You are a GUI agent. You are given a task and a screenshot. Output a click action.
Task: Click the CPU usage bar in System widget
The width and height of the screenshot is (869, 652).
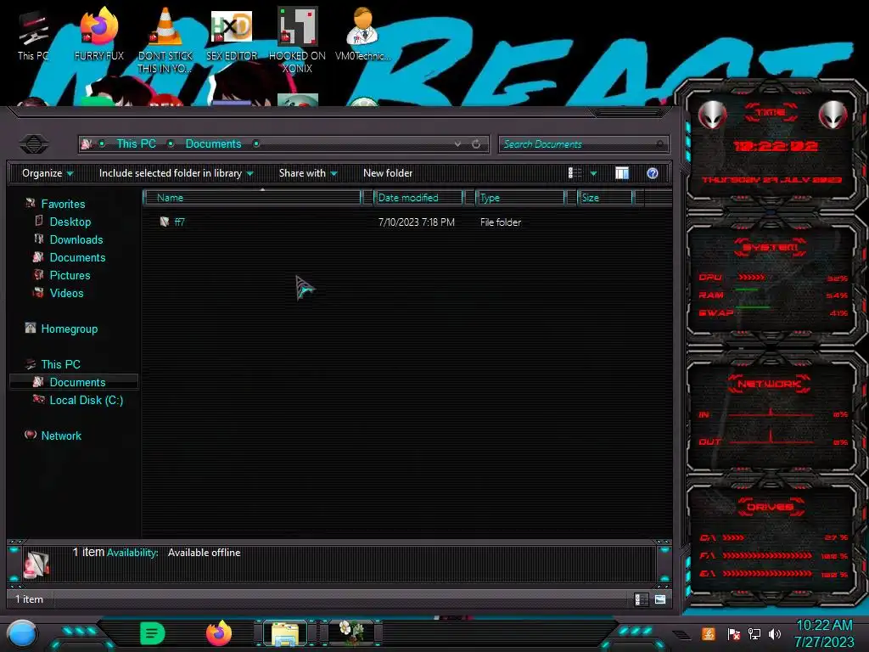click(752, 278)
